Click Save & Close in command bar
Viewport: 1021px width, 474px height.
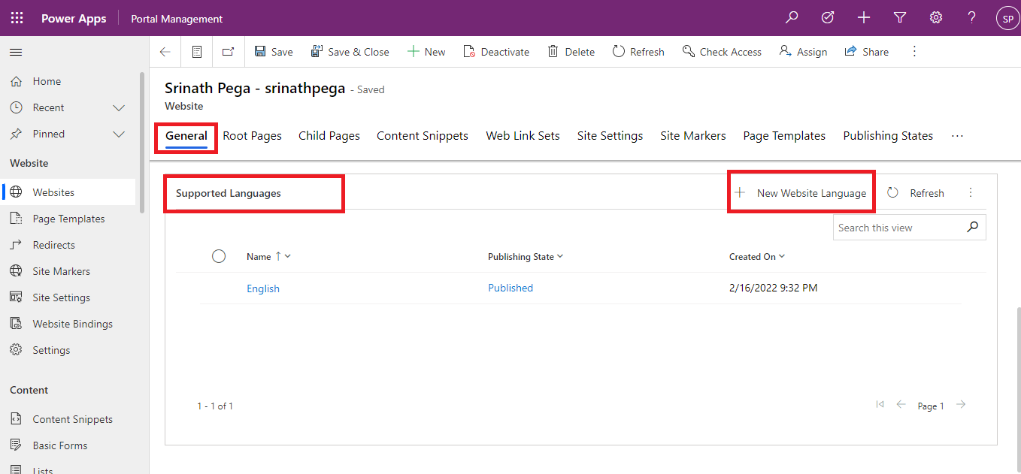[350, 52]
